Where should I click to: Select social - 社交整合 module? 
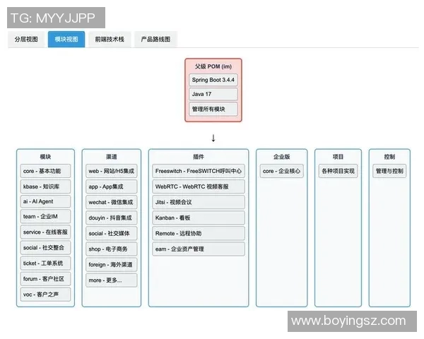[45, 248]
